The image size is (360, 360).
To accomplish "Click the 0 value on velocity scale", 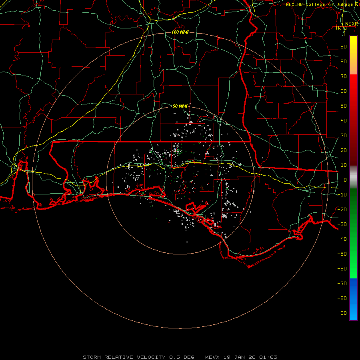I will click(345, 180).
